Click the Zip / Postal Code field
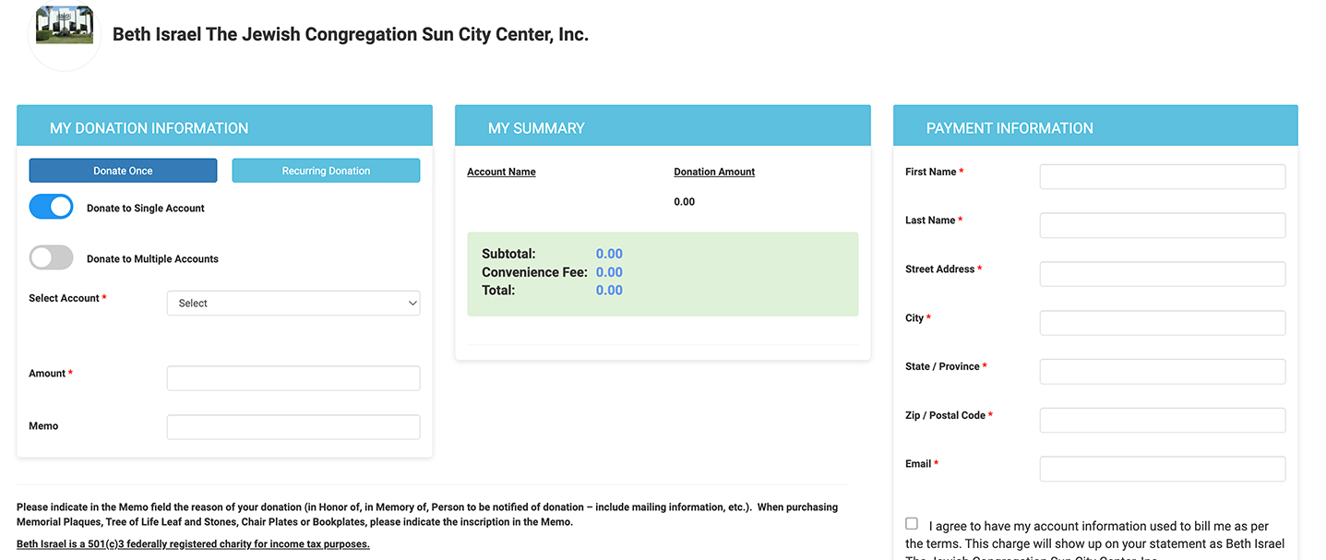 [1162, 421]
